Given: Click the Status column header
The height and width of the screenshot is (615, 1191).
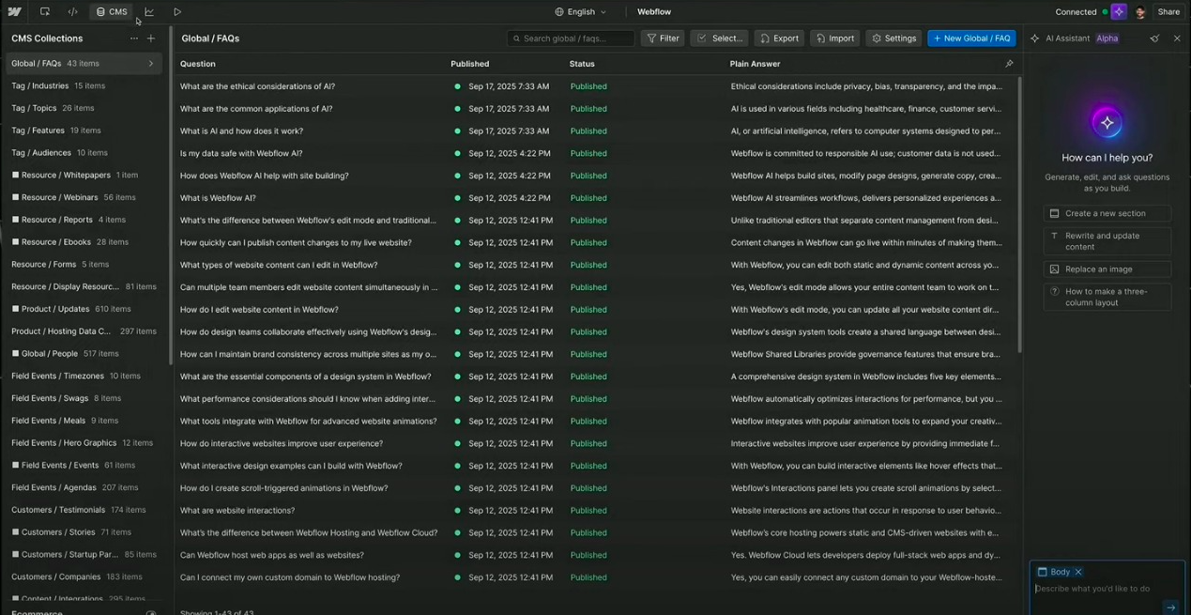Looking at the screenshot, I should [x=582, y=64].
